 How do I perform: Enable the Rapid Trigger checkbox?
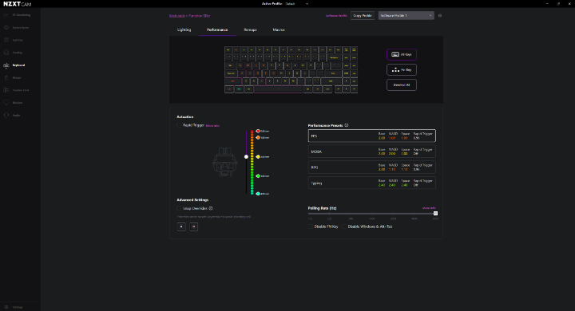click(179, 125)
